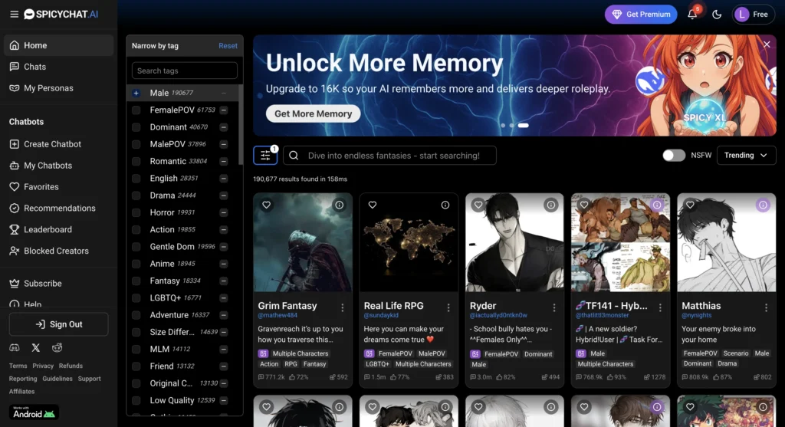Favorite the Grim Fantasy card heart
The height and width of the screenshot is (427, 785).
[266, 205]
